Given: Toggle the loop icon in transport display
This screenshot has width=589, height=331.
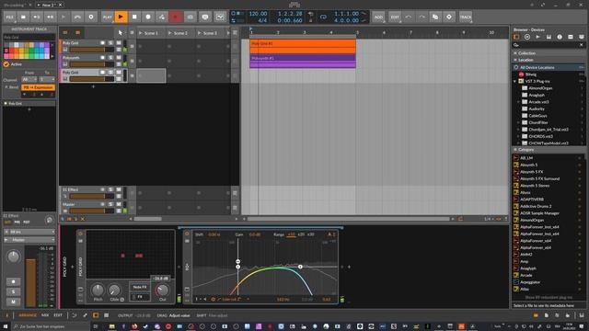Looking at the screenshot, I should (x=323, y=17).
